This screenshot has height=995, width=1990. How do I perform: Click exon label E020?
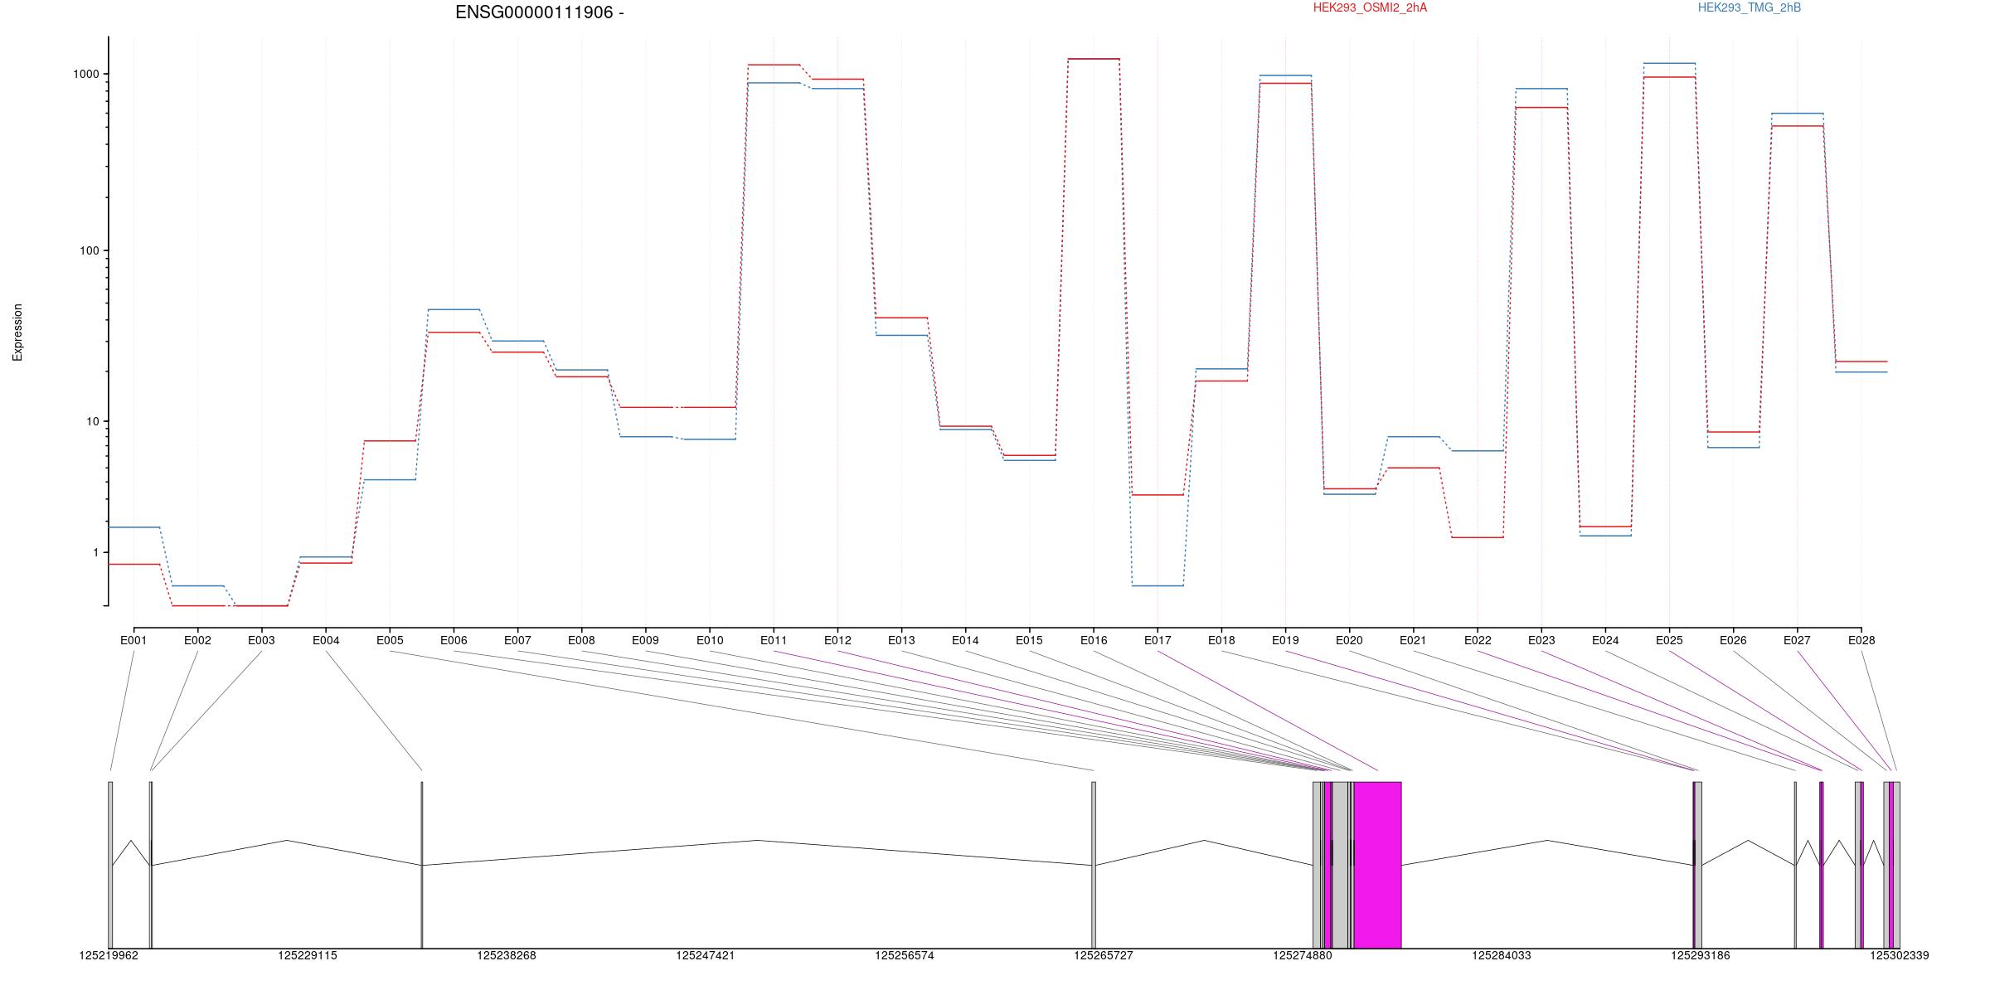coord(1349,640)
